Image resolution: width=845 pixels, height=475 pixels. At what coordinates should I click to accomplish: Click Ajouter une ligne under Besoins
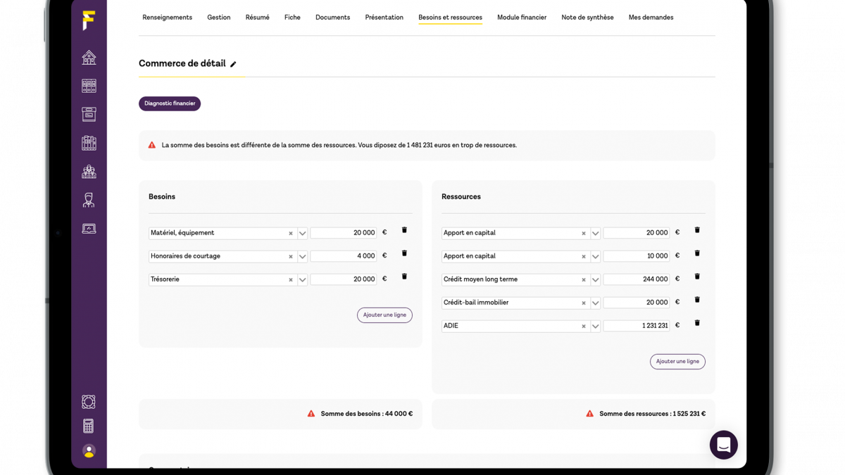click(384, 315)
